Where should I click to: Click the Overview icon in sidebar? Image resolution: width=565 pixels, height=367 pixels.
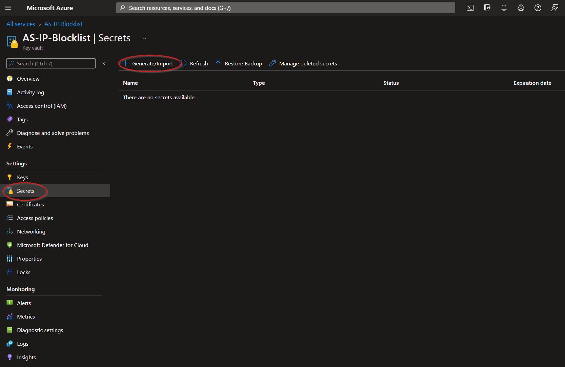(10, 79)
